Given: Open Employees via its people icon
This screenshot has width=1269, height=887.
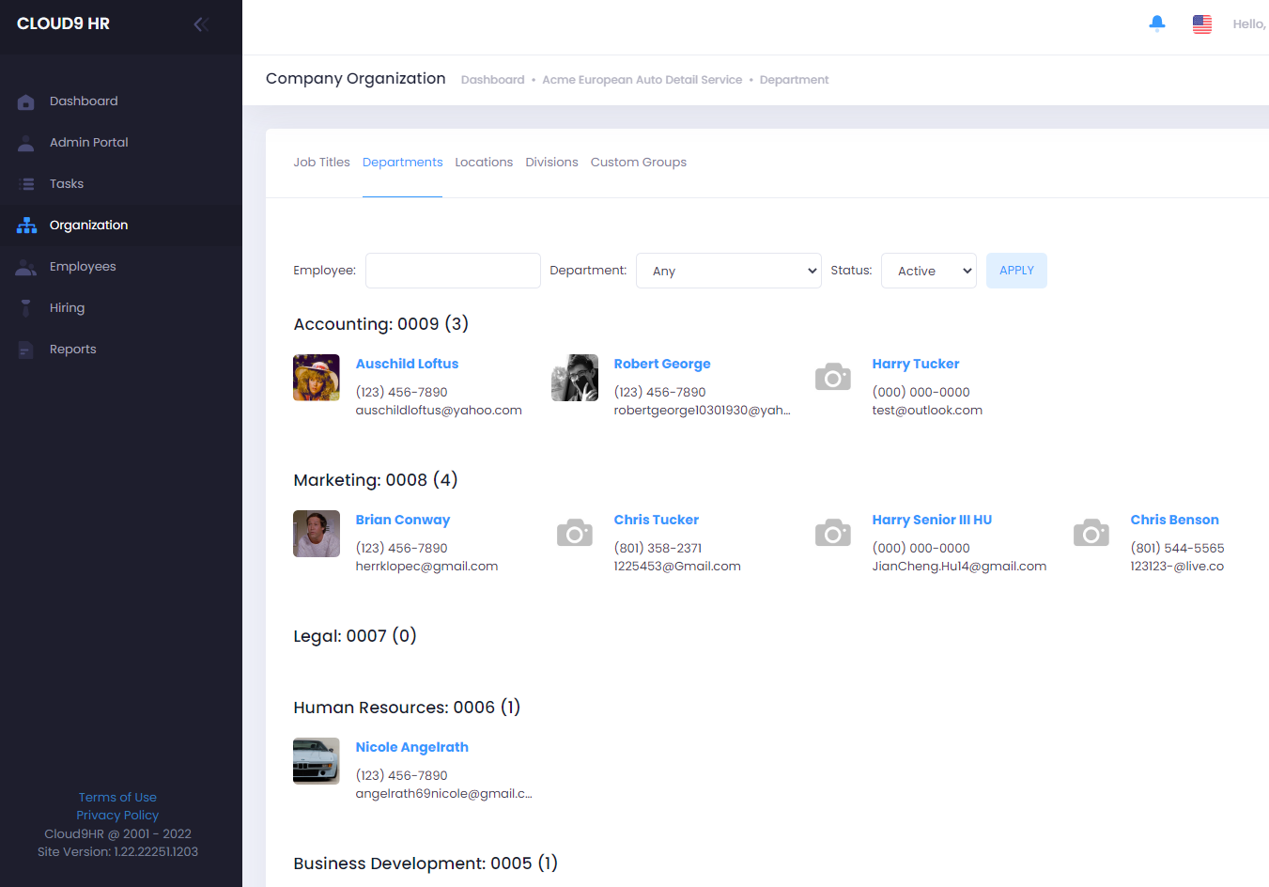Looking at the screenshot, I should (24, 266).
